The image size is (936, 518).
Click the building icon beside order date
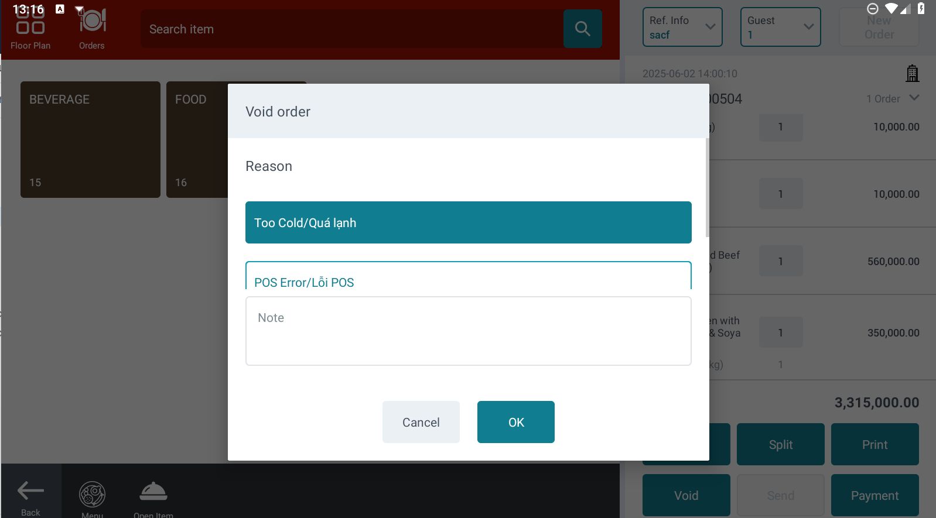coord(912,73)
